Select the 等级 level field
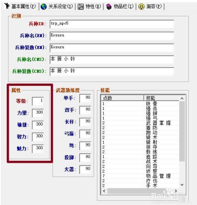The image size is (197, 205). pos(38,101)
